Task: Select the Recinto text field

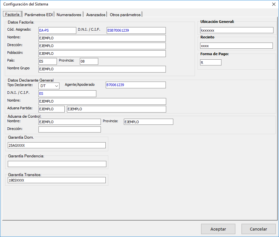Action: coord(236,46)
